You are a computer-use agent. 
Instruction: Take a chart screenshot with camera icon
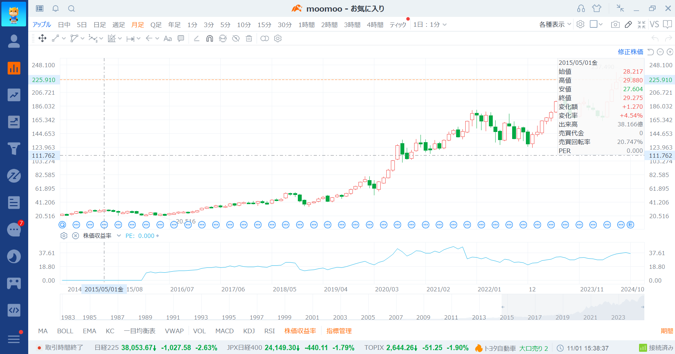[x=615, y=25]
